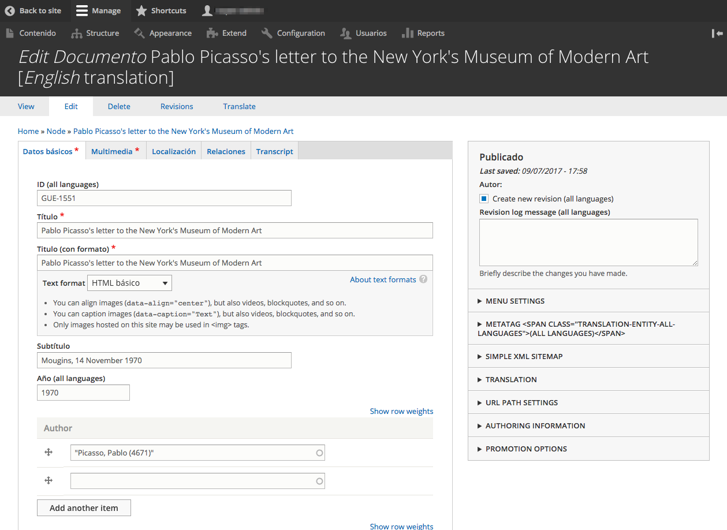This screenshot has width=727, height=530.
Task: Select the Multimedia vertical tab
Action: pos(115,151)
